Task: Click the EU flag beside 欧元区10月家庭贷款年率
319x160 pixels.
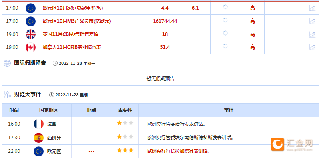Action: (x=30, y=8)
